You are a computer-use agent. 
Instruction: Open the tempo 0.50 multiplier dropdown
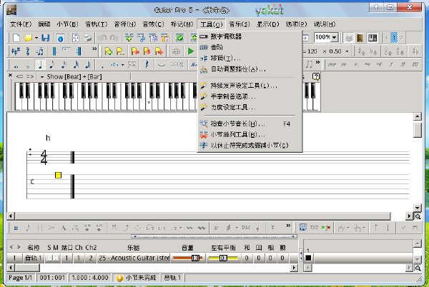[347, 51]
